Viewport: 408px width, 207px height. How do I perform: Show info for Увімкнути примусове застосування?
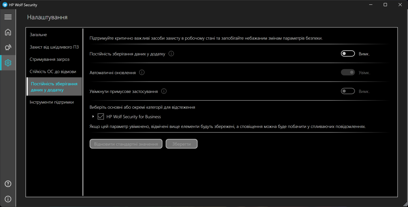(x=164, y=91)
